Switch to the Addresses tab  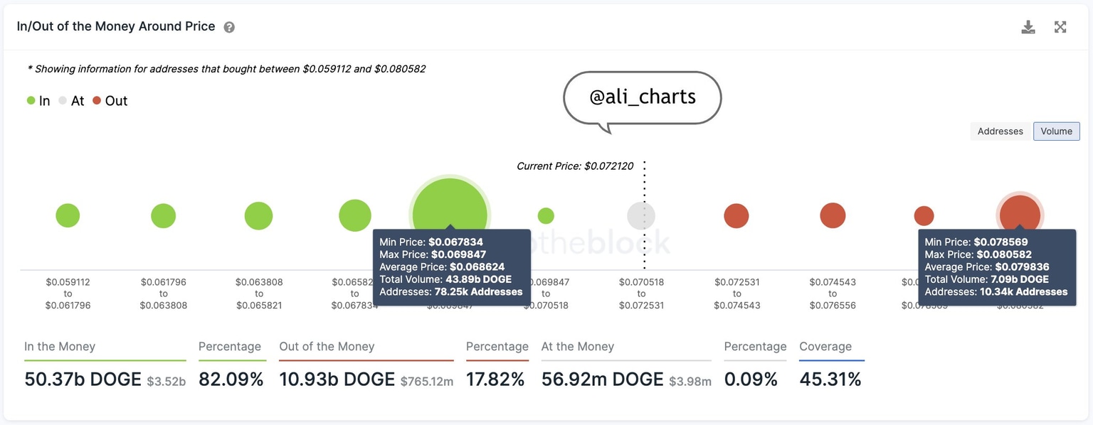tap(999, 131)
